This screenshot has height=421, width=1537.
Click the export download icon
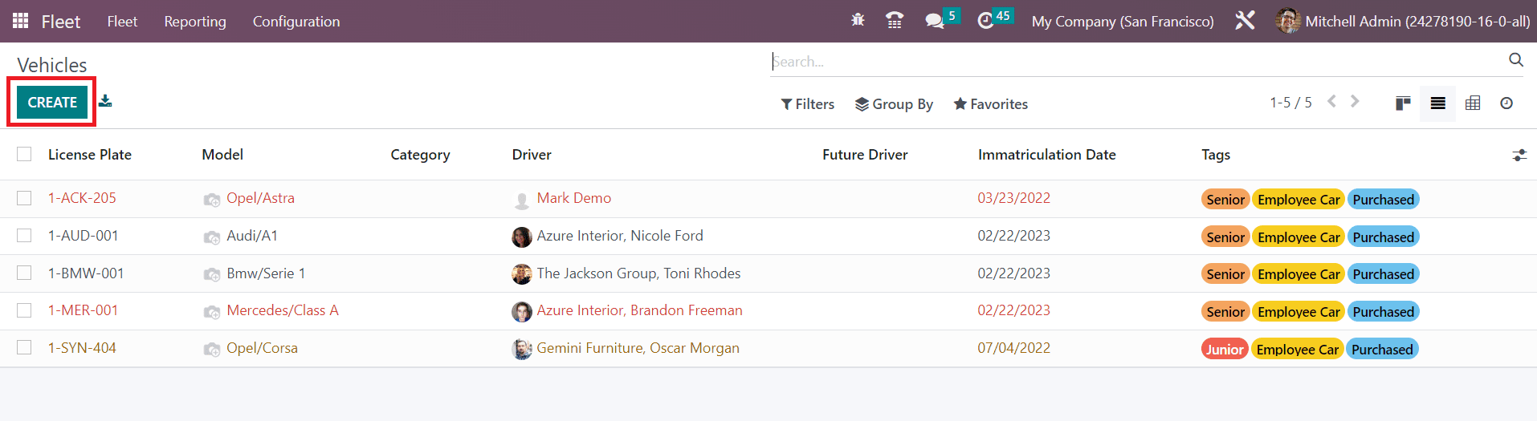point(105,101)
